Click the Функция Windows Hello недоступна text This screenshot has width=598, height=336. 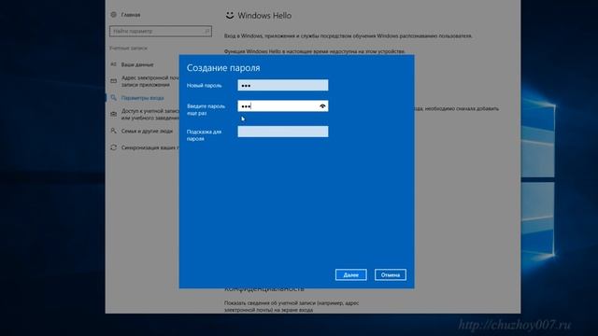315,51
